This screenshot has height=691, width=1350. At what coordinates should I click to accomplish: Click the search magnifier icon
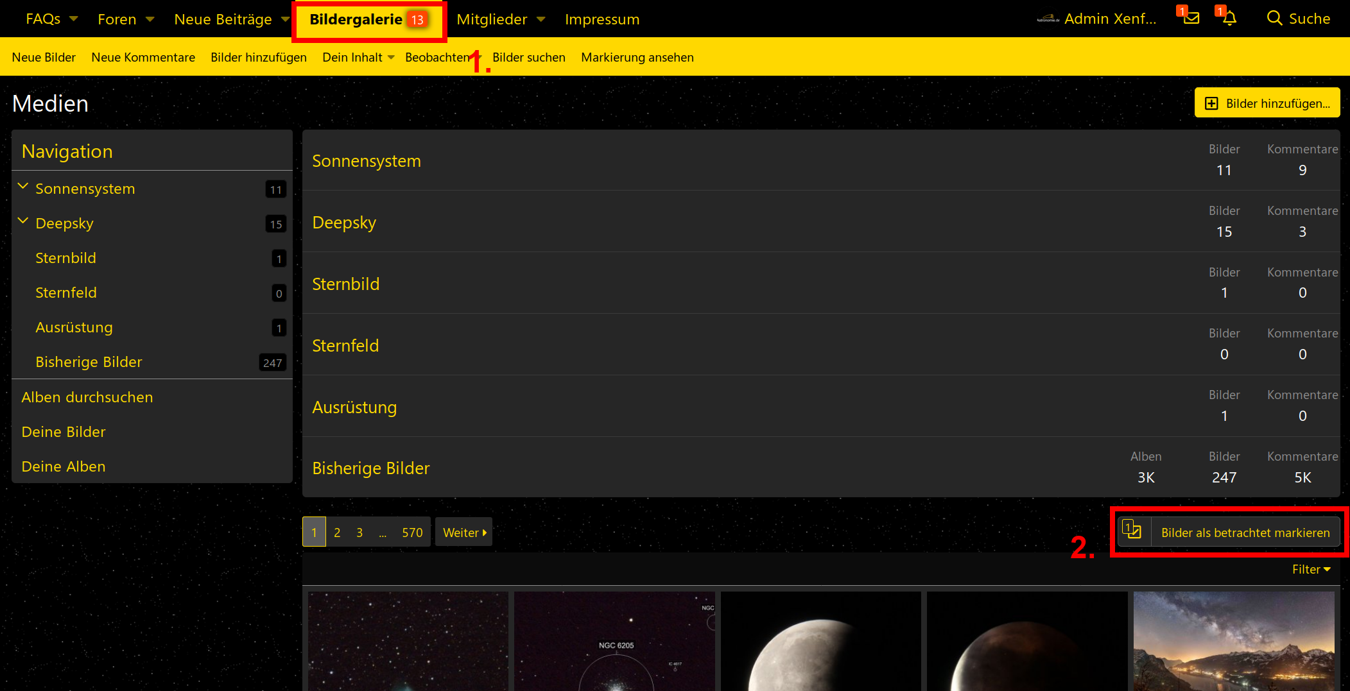click(x=1274, y=18)
